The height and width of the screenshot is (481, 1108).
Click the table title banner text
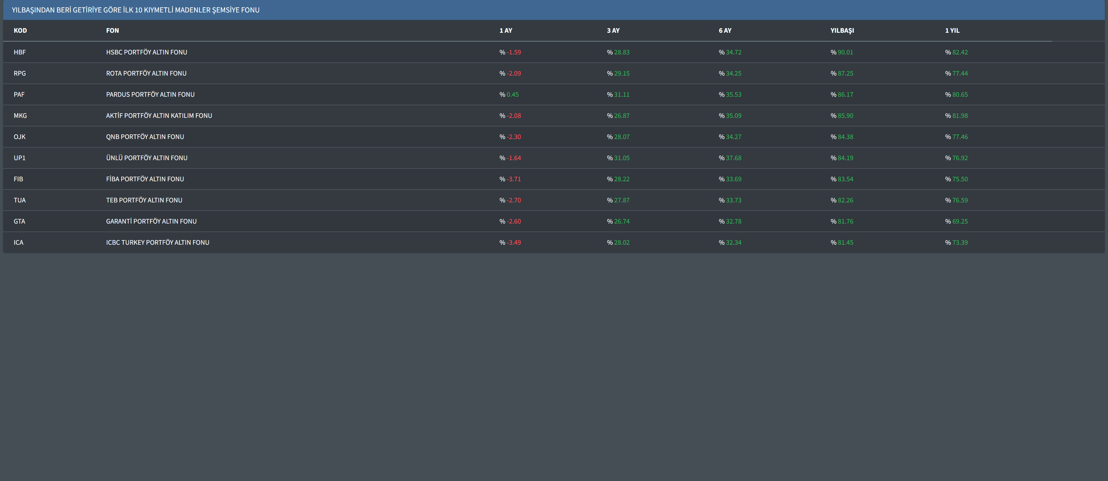click(135, 10)
